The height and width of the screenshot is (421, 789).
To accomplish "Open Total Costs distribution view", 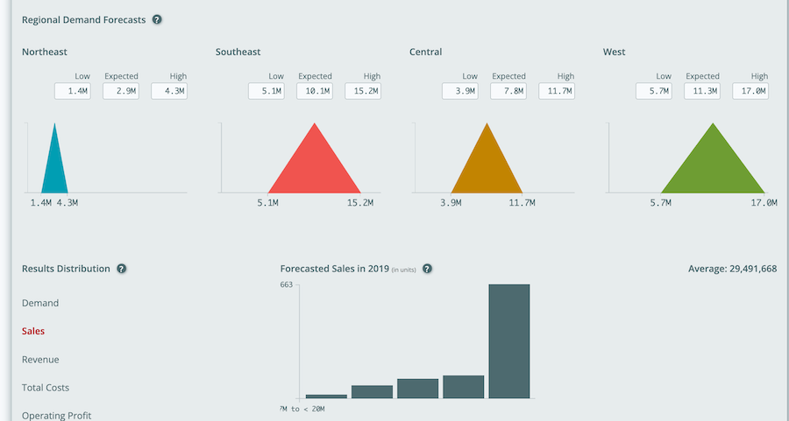I will tap(46, 387).
